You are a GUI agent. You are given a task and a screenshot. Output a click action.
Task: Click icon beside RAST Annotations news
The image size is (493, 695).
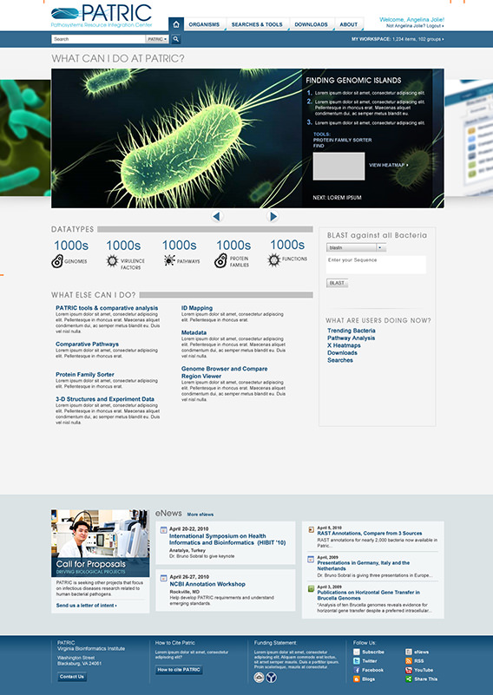point(312,529)
